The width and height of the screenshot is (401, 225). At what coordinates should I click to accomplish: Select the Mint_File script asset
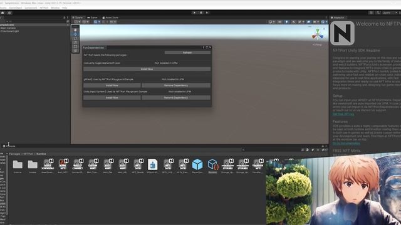pos(108,165)
